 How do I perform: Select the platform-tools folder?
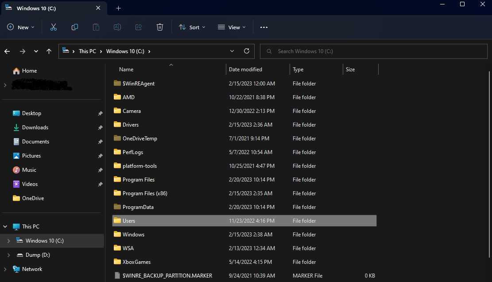[x=244, y=166]
